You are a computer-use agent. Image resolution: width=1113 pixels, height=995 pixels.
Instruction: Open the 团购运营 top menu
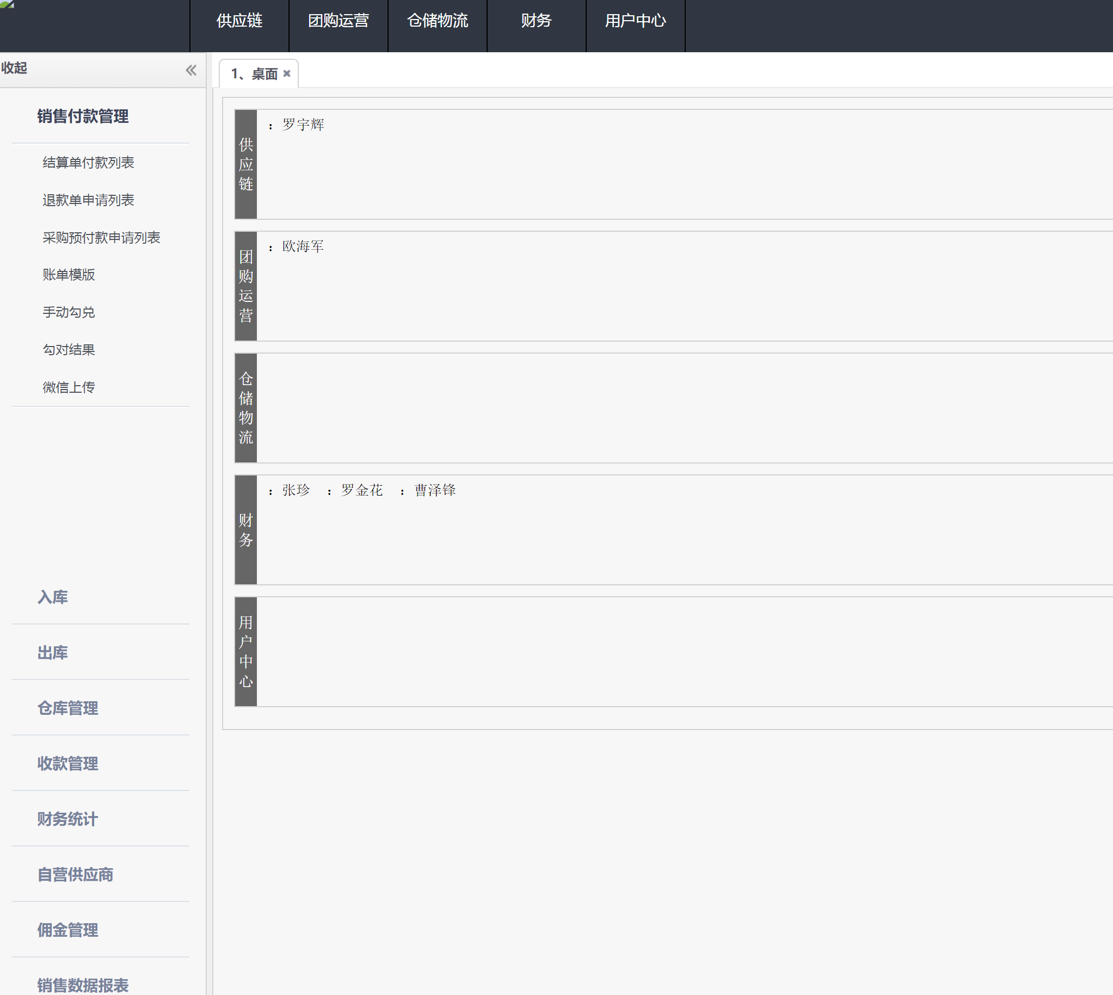click(338, 21)
